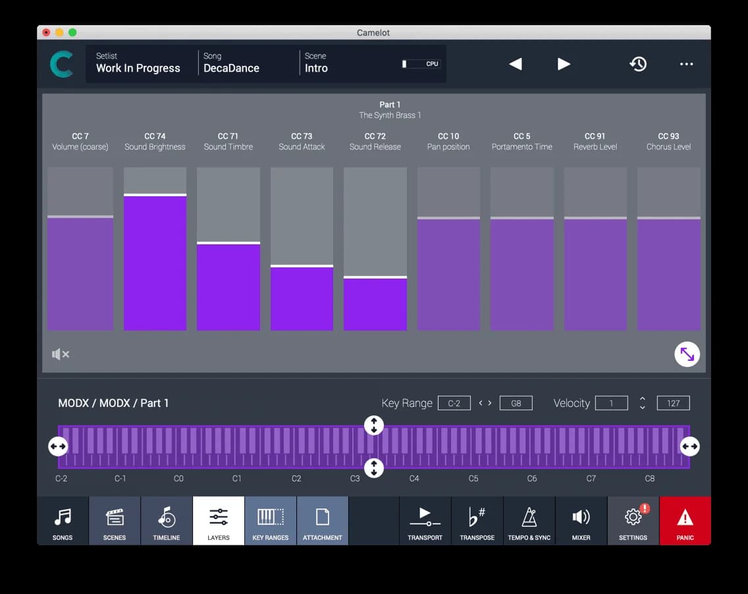Open the Tempo & Sync settings
748x594 pixels.
tap(529, 520)
